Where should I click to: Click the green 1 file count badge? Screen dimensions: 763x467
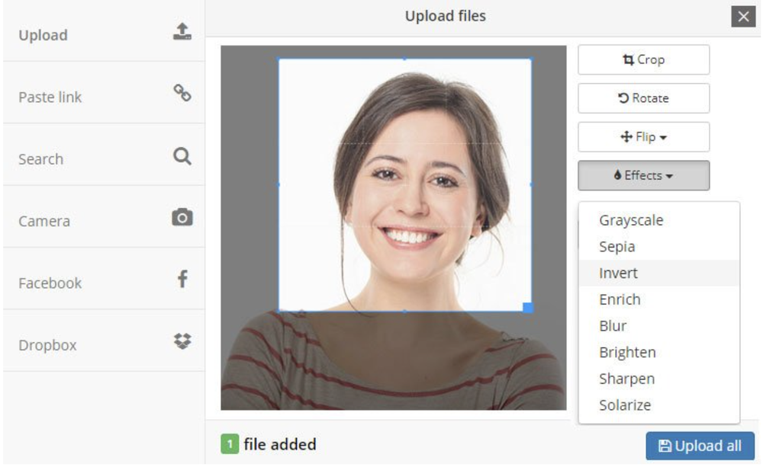pos(230,444)
